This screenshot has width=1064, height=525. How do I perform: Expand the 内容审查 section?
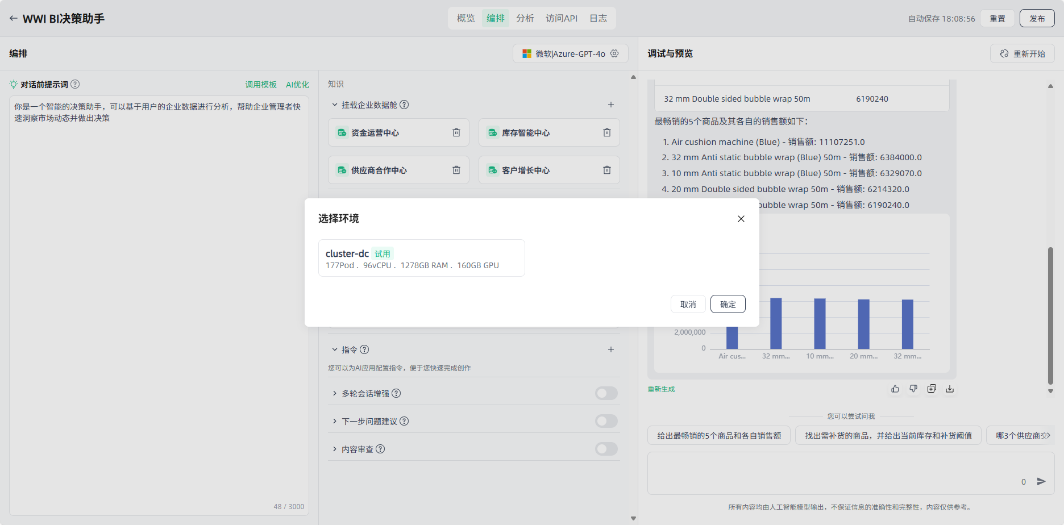[335, 449]
